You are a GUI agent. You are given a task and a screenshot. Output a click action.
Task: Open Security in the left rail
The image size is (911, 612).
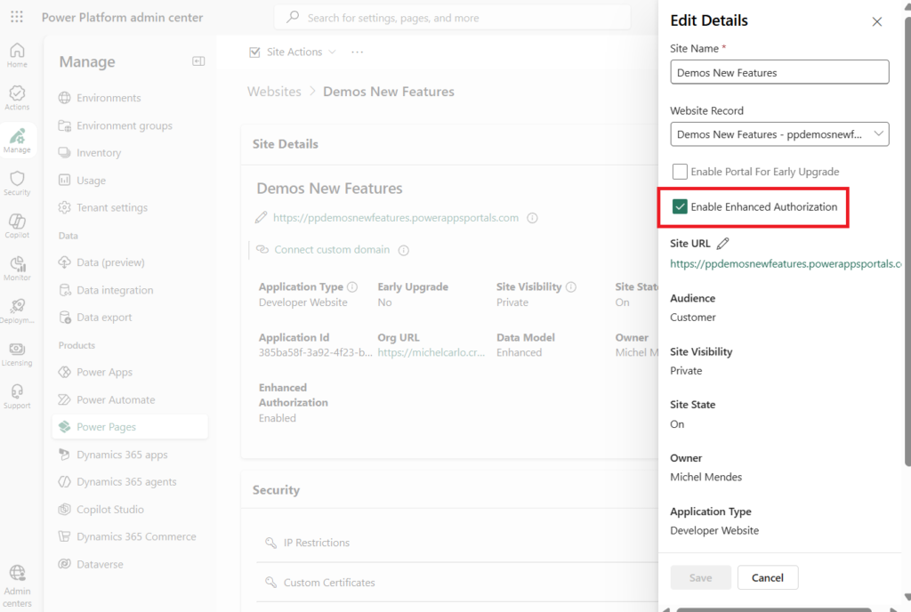click(17, 183)
